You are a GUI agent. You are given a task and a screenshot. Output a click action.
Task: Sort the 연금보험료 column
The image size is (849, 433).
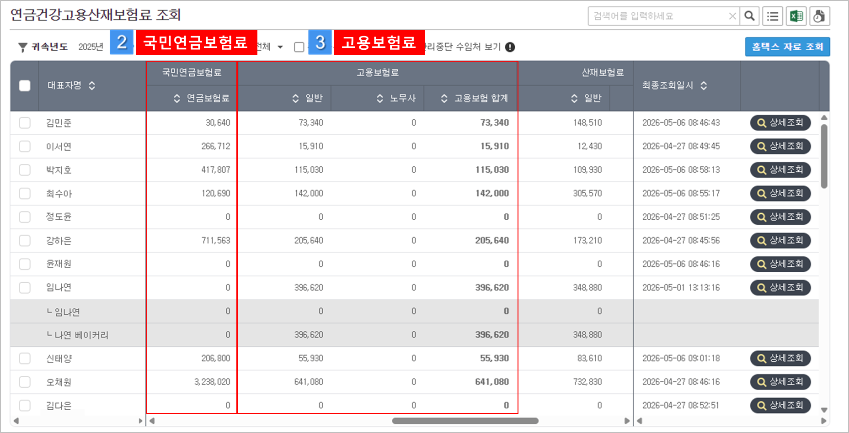coord(177,98)
